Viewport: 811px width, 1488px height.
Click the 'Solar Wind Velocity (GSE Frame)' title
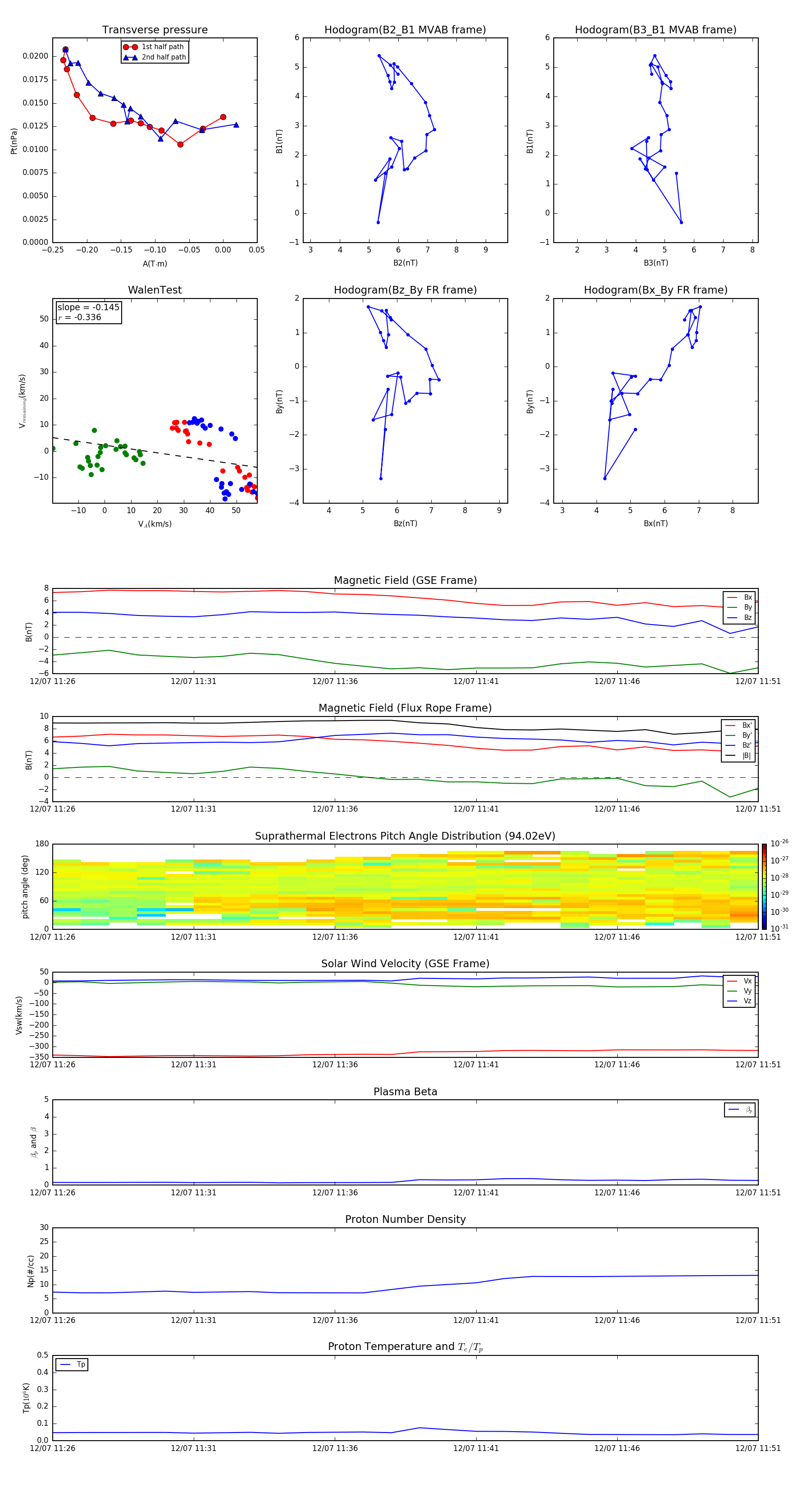pyautogui.click(x=405, y=964)
